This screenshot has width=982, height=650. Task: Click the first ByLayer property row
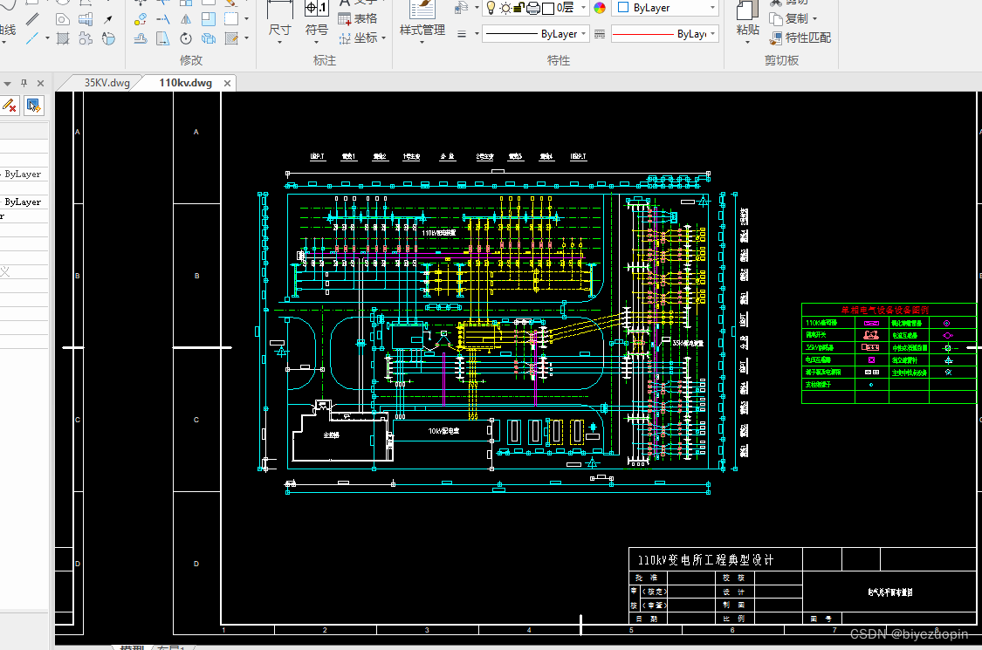click(24, 174)
